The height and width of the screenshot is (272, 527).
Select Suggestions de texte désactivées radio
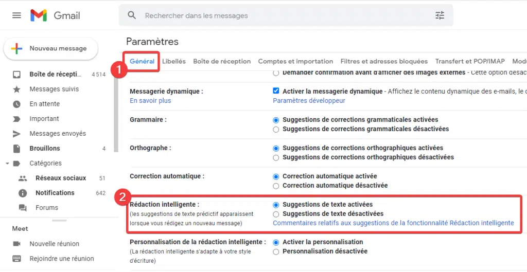[276, 214]
